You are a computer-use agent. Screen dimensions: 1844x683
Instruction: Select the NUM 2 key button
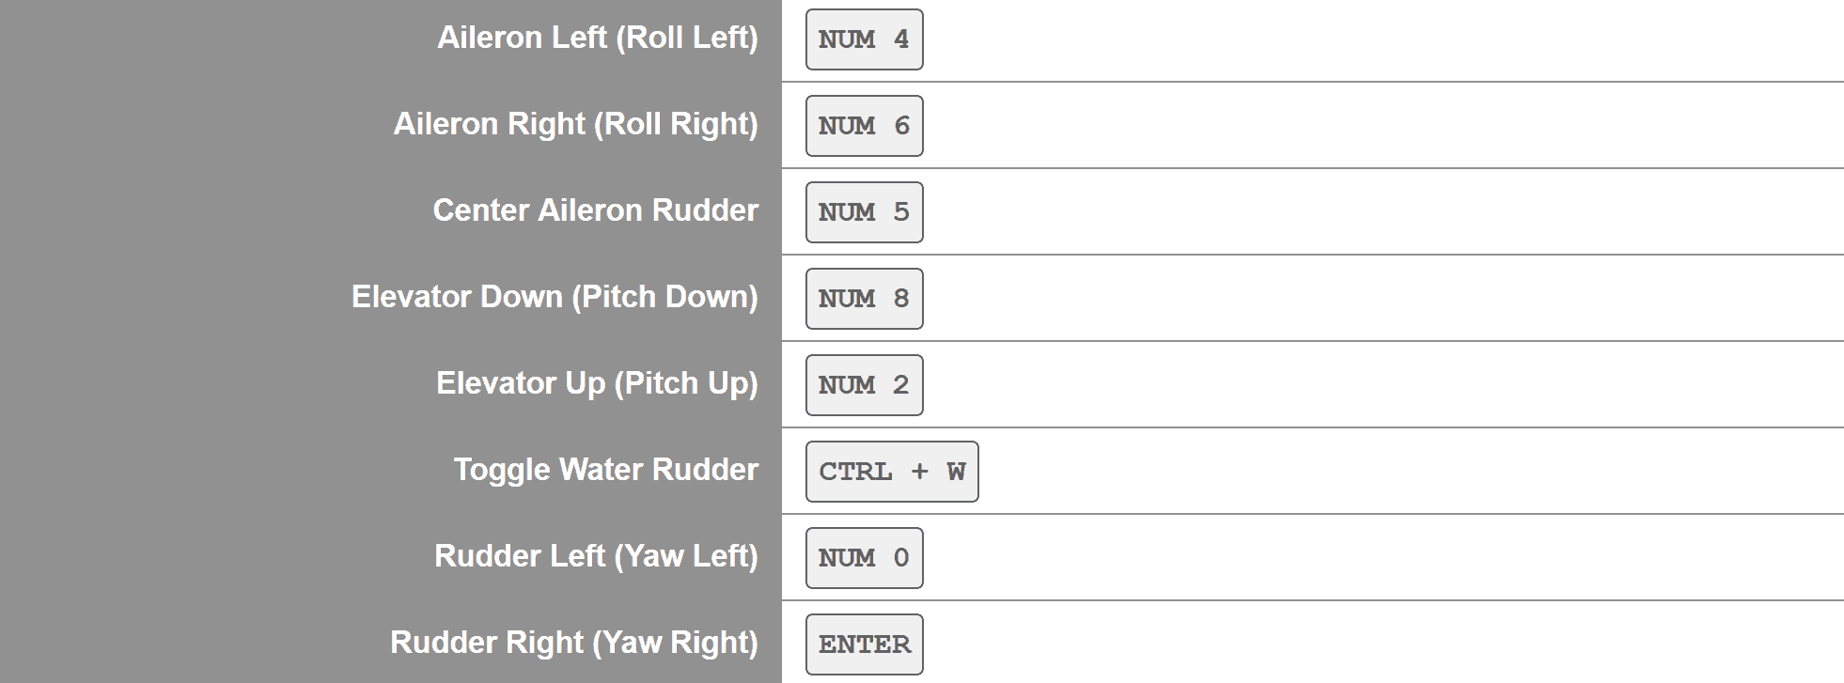pyautogui.click(x=864, y=385)
